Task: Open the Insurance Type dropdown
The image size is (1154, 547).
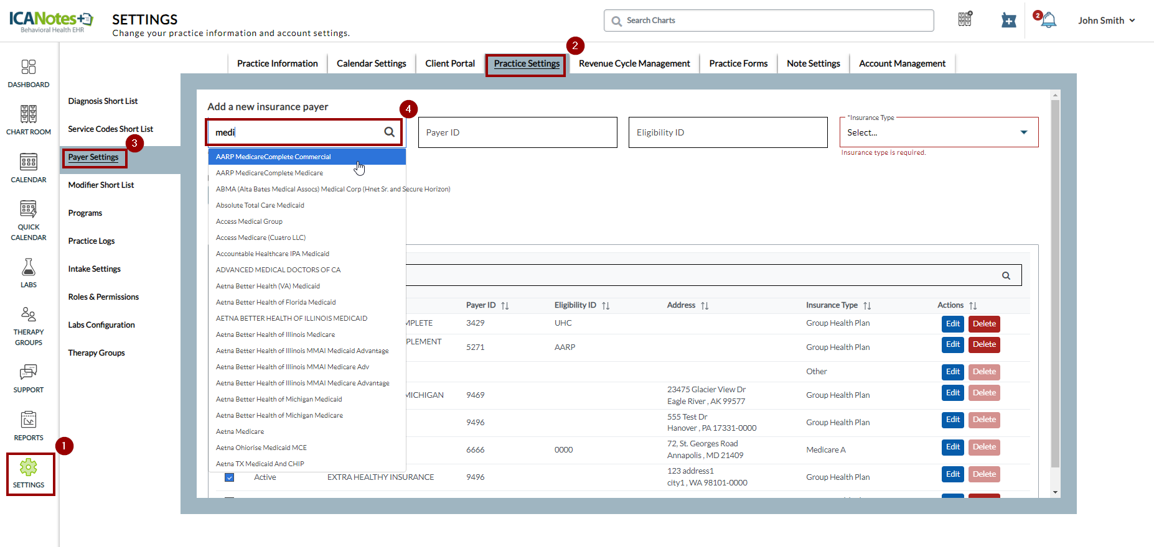Action: pos(939,132)
